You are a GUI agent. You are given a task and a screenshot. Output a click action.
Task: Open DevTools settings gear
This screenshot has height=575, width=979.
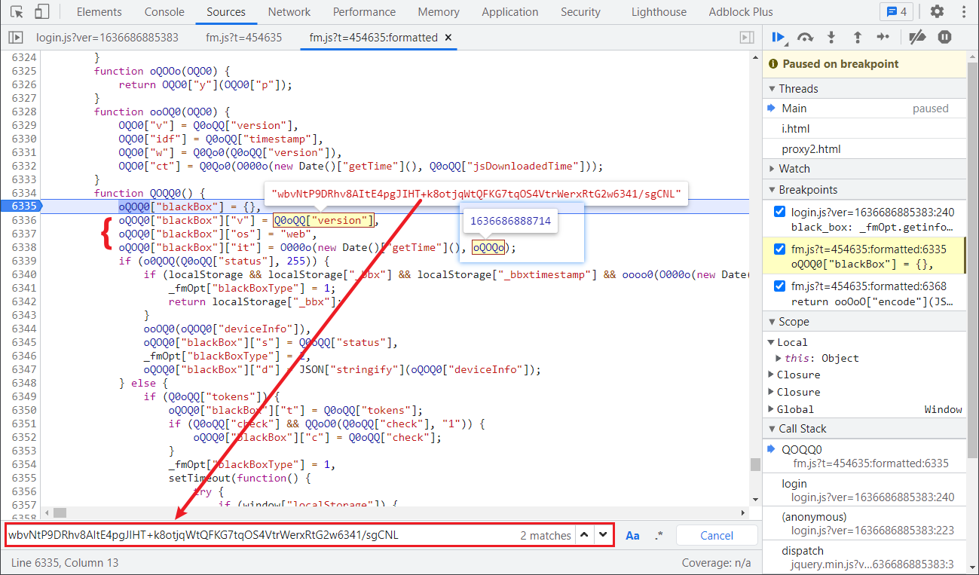(x=937, y=12)
